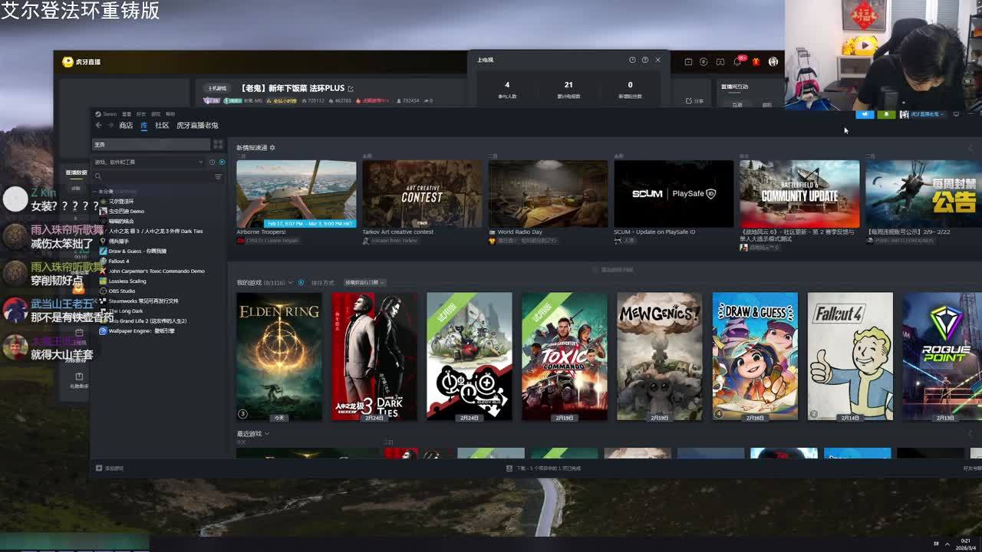
Task: Open settings gear next to 新情报速递
Action: 272,147
